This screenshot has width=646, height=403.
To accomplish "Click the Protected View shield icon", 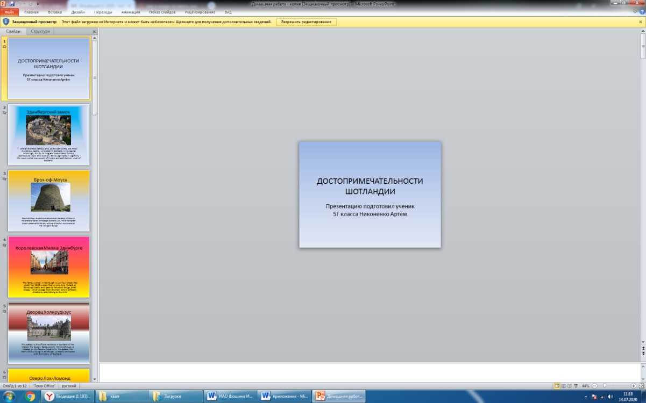I will (x=6, y=21).
